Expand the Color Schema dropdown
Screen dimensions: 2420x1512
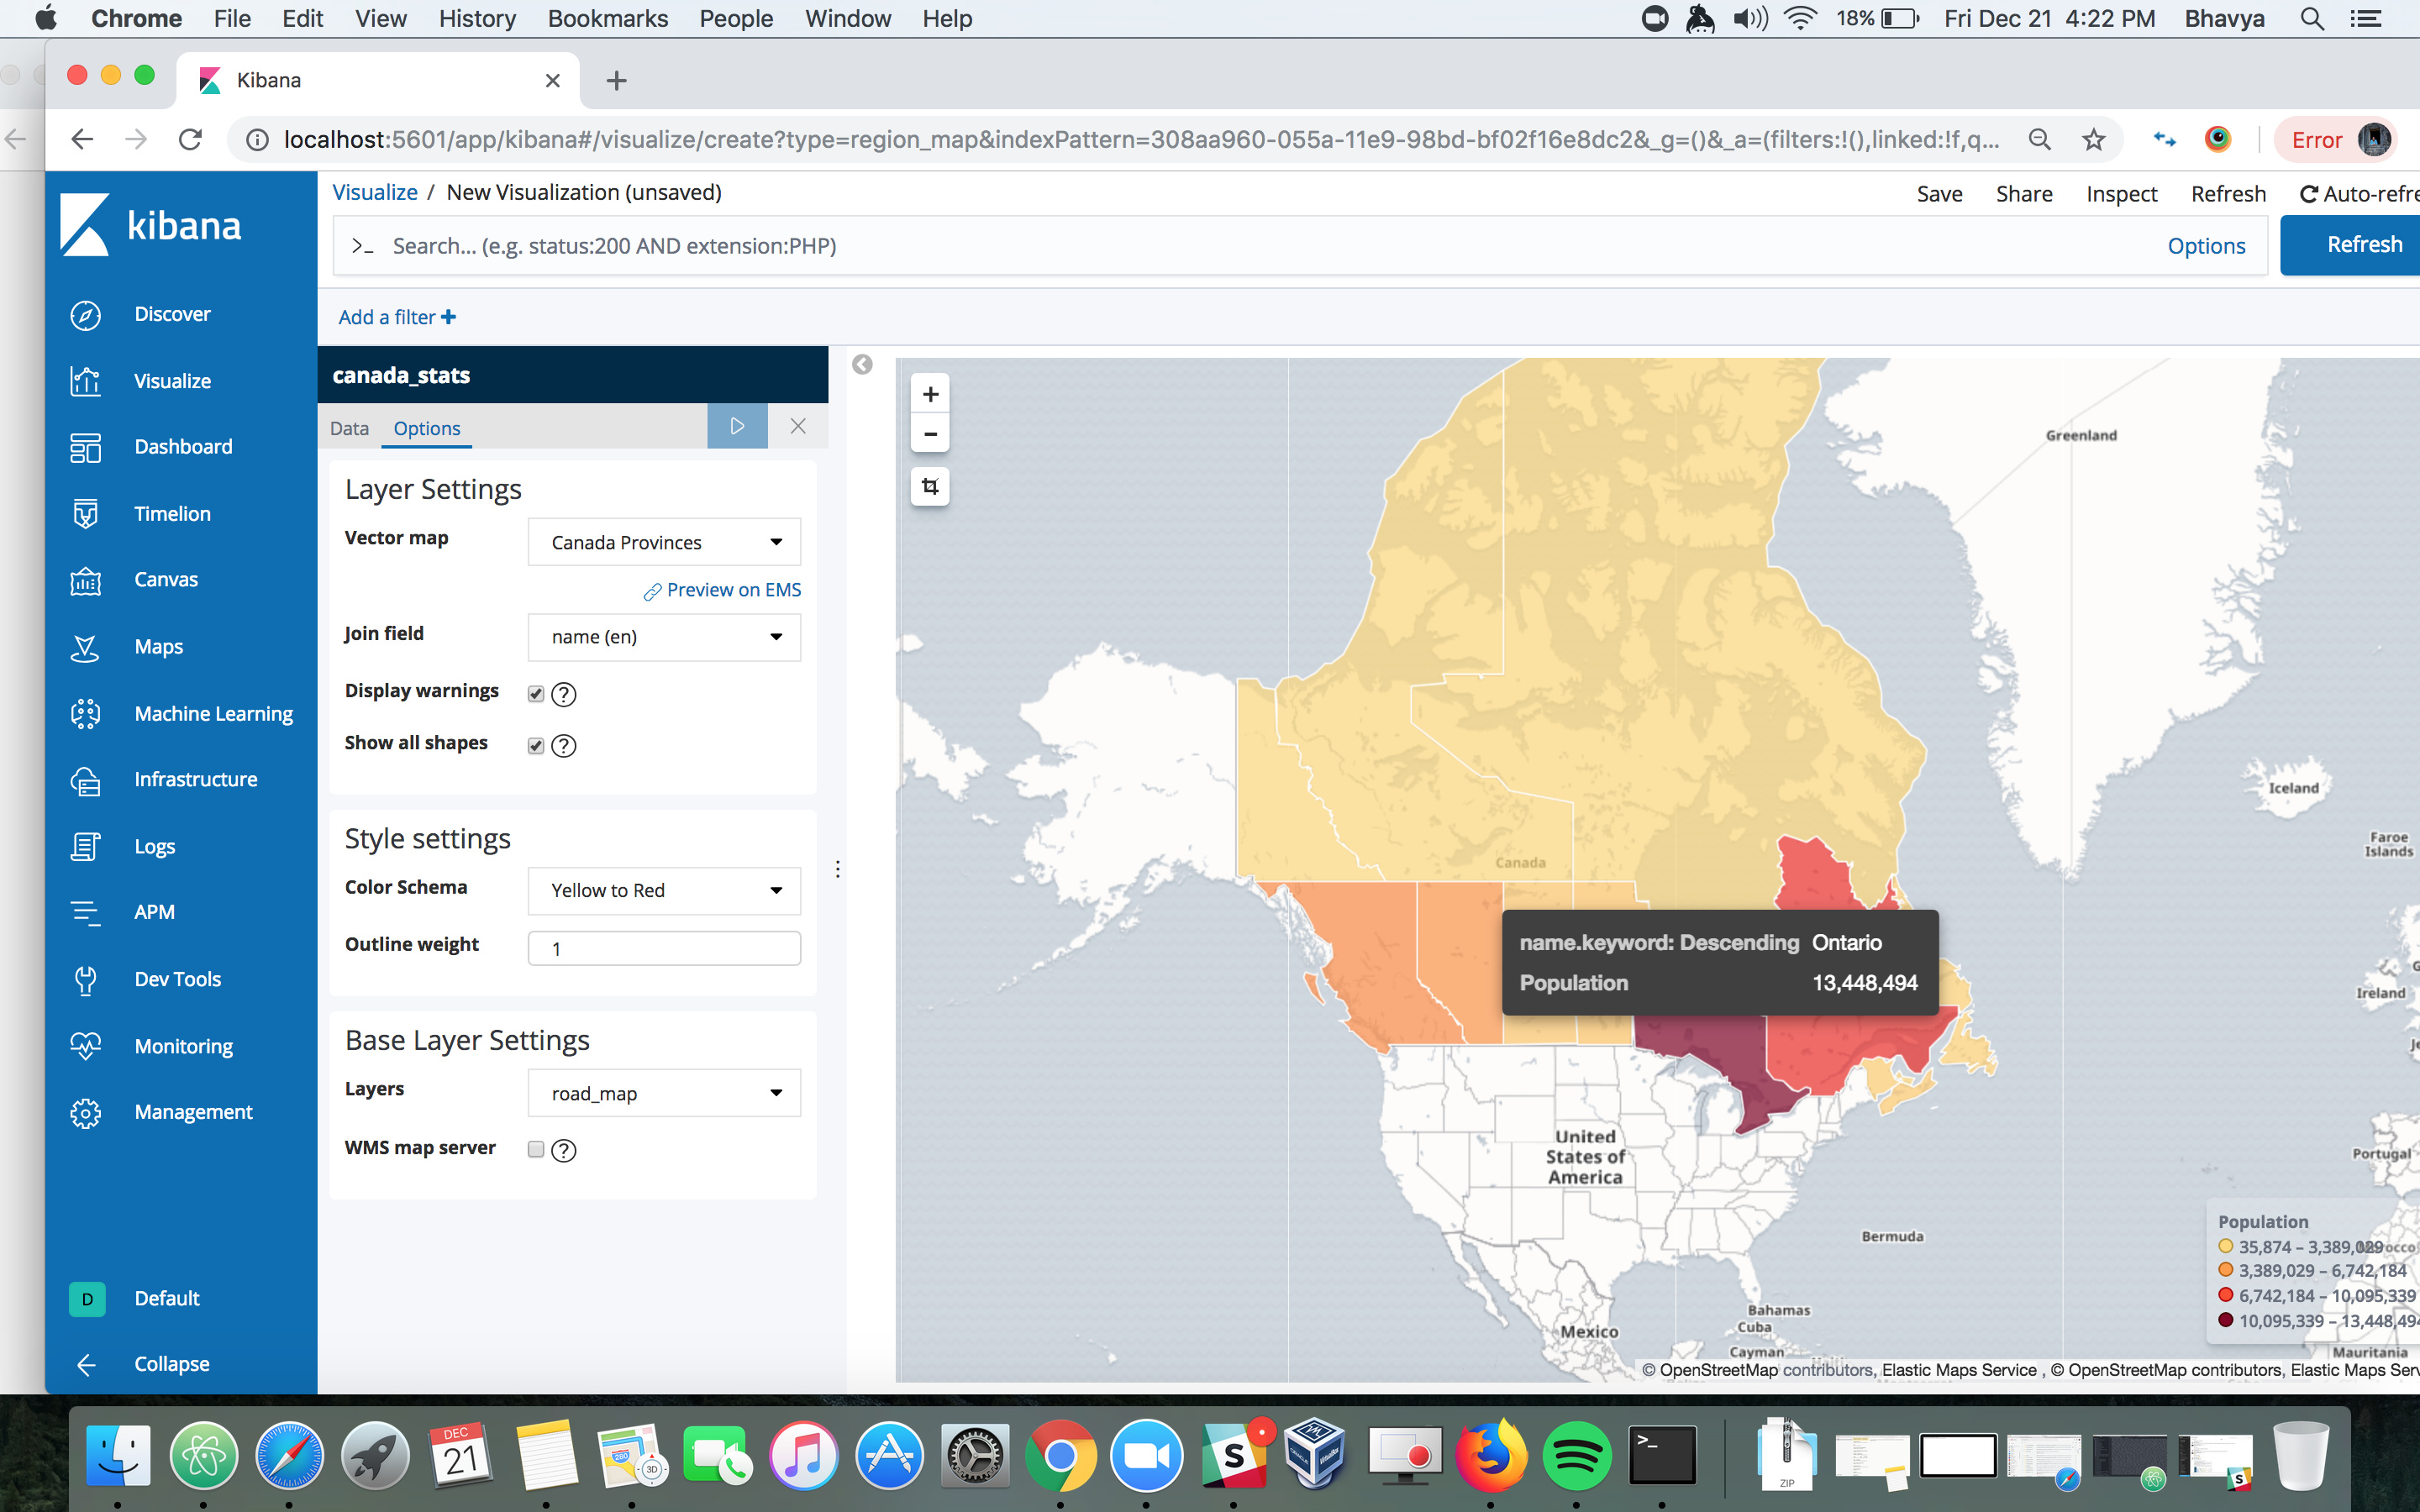[664, 890]
